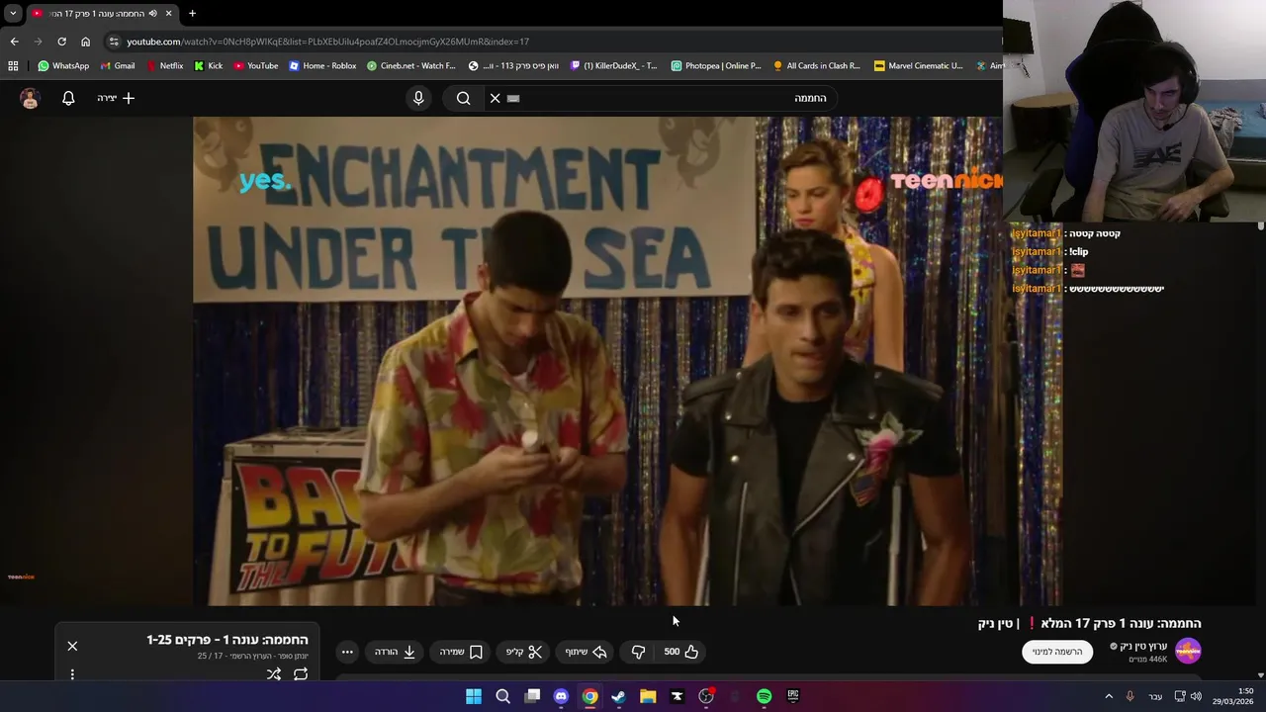Close the החממה YouTube tab
The height and width of the screenshot is (712, 1266).
168,13
